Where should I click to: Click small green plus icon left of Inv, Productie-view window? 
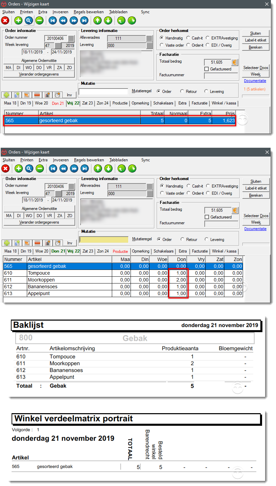(7, 243)
